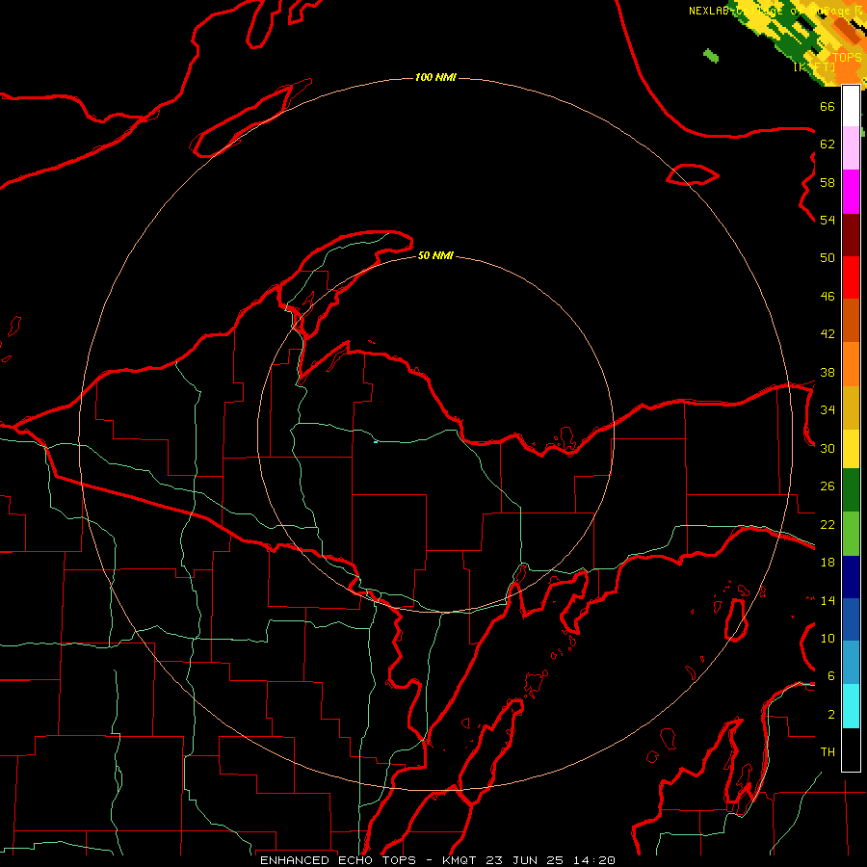867x867 pixels.
Task: Pick the light green color scale swatch
Action: [x=851, y=534]
